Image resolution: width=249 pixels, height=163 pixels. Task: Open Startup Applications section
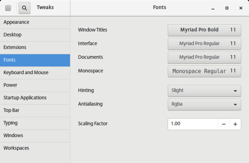tap(35, 98)
